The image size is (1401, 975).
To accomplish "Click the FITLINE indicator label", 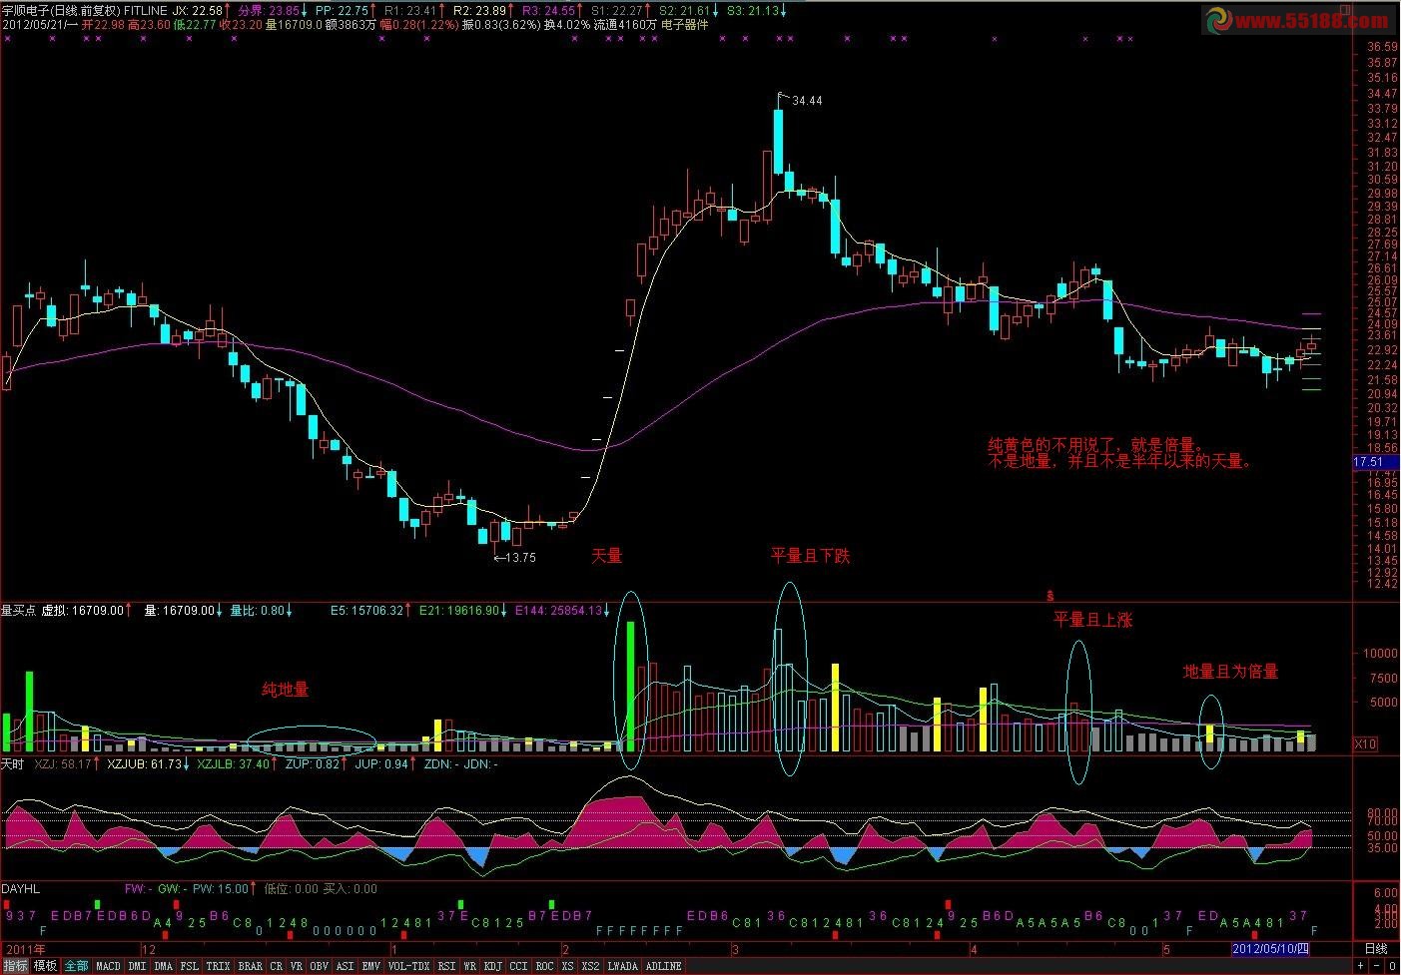I will [x=146, y=11].
